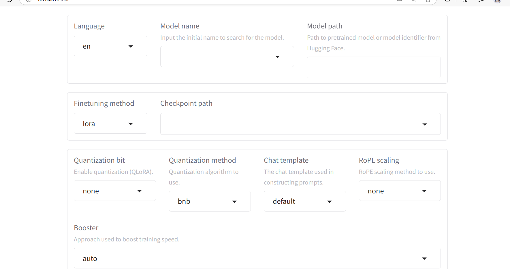Focus the Model name search box
The height and width of the screenshot is (269, 510).
tap(216, 57)
